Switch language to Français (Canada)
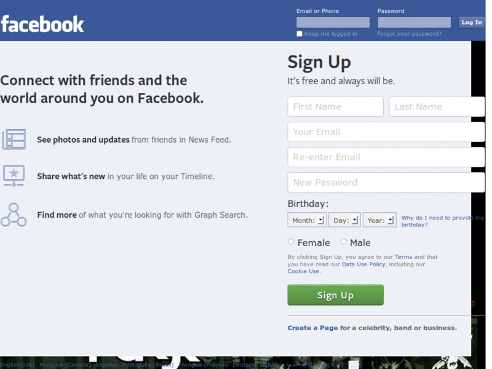 (65, 365)
